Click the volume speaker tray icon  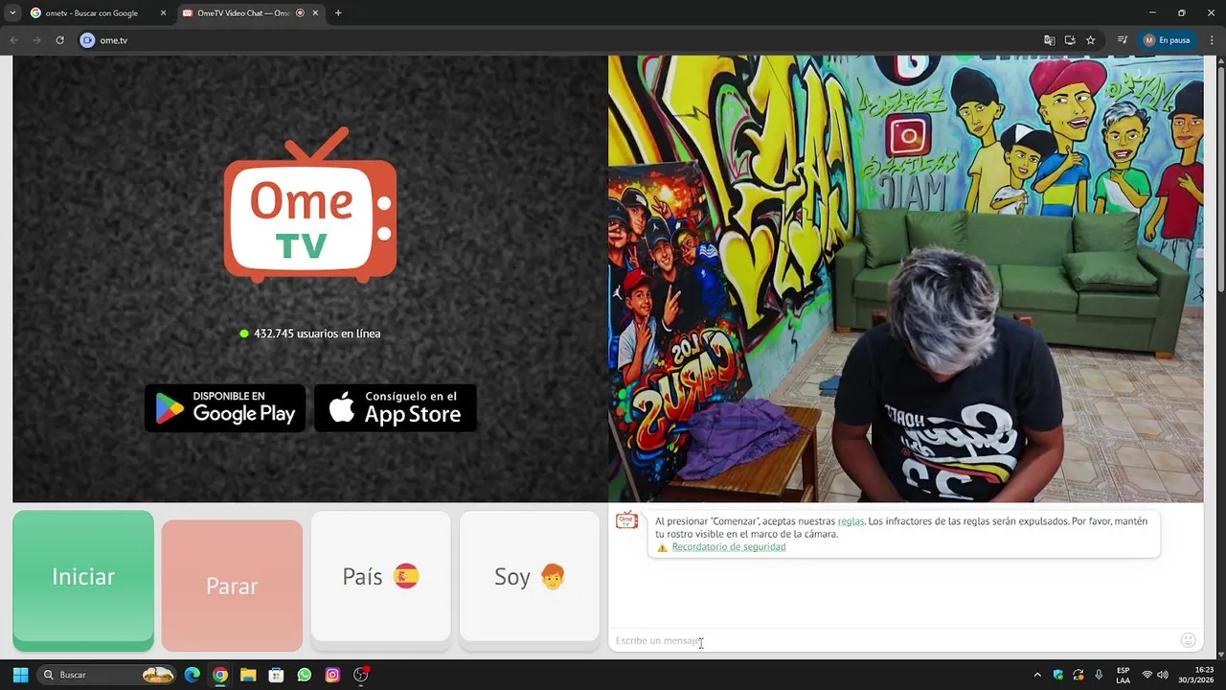pyautogui.click(x=1163, y=675)
